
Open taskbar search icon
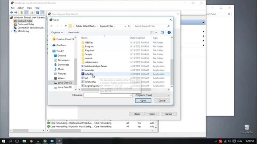[x=10, y=141]
